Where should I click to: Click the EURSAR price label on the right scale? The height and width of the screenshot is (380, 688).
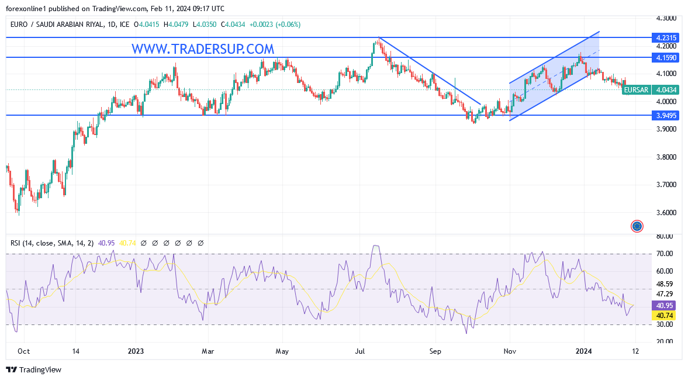tap(637, 90)
